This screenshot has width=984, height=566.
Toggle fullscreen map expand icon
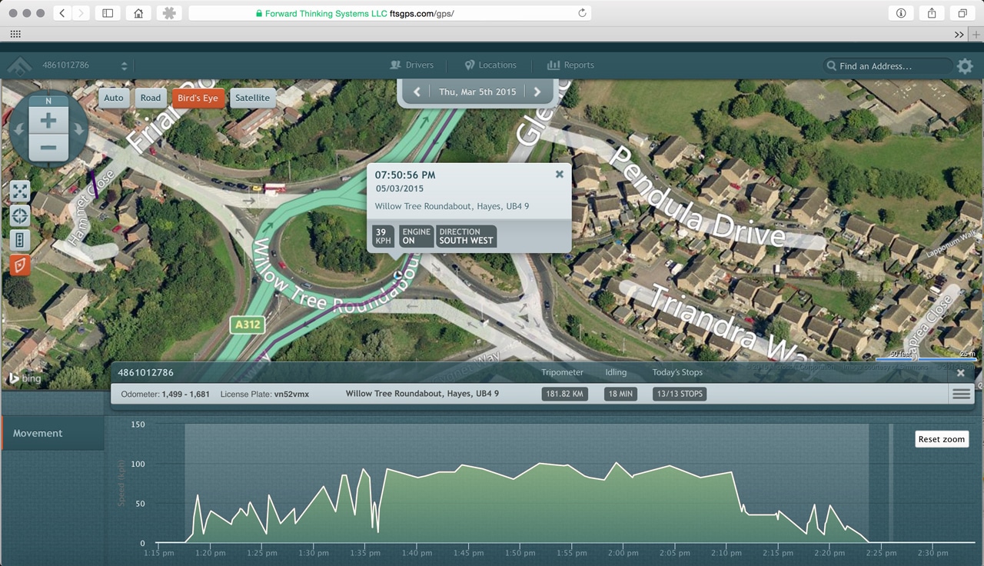20,191
